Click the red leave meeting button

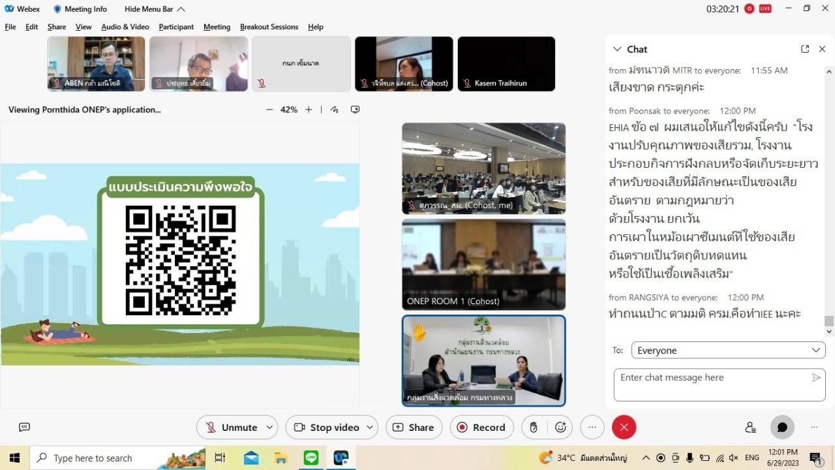coord(624,428)
